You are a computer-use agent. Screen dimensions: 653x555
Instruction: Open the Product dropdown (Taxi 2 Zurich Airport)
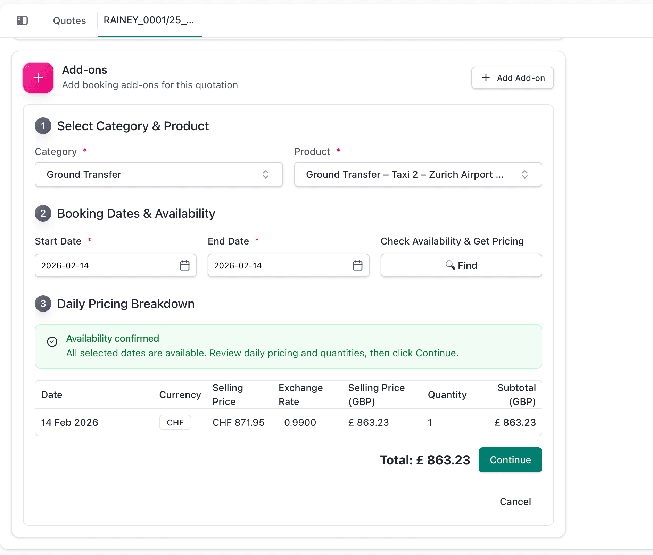pyautogui.click(x=418, y=174)
